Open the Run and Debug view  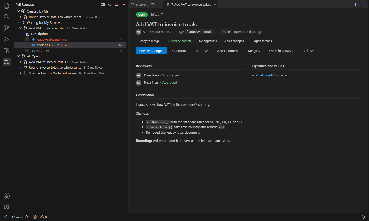pyautogui.click(x=7, y=39)
